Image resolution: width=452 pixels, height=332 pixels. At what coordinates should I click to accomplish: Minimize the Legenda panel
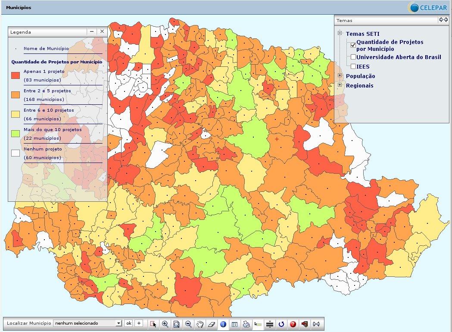(92, 32)
